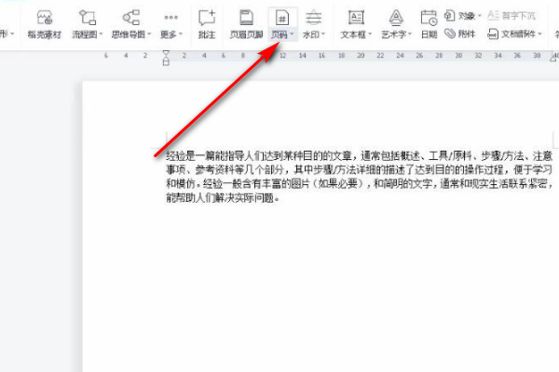The height and width of the screenshot is (372, 559).
Task: Click the 文档部件 document parts icon
Action: click(493, 33)
